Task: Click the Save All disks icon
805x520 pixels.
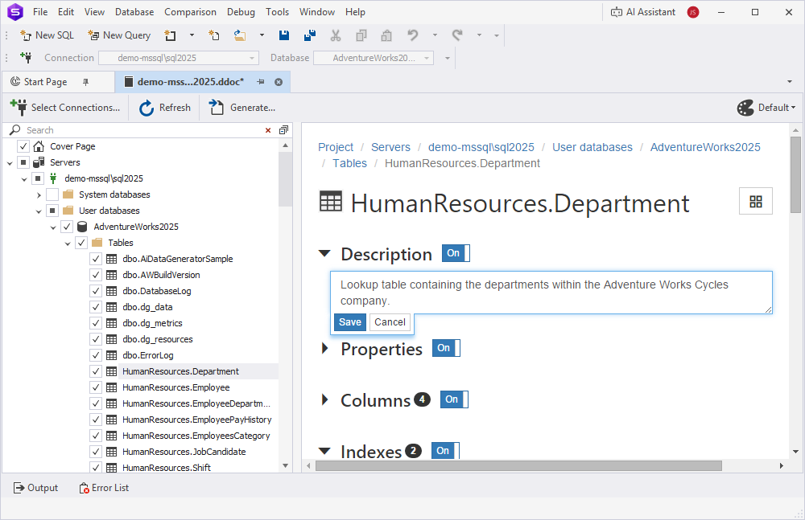Action: pos(310,35)
